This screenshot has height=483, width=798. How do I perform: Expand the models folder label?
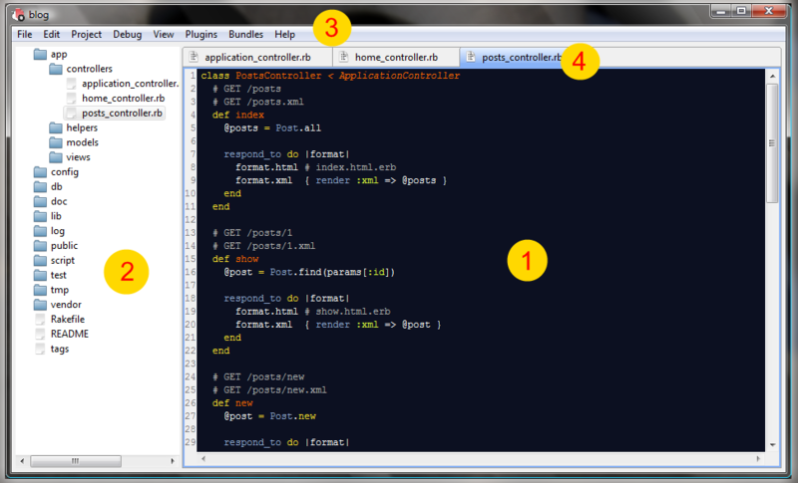coord(83,142)
